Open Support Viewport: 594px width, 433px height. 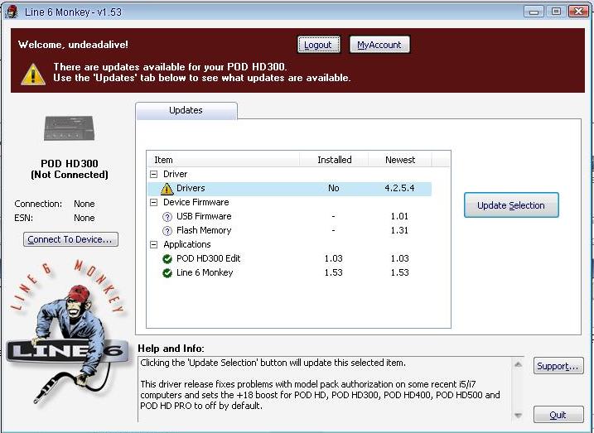558,366
